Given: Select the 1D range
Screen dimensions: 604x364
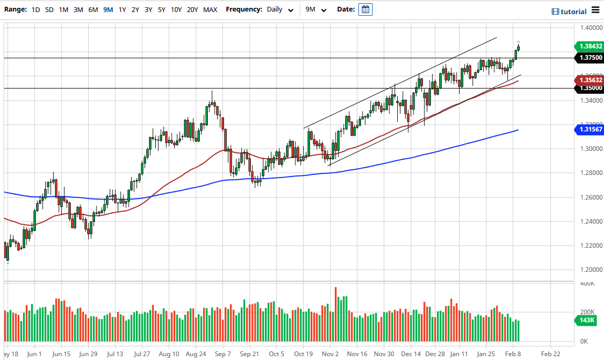Looking at the screenshot, I should point(35,9).
